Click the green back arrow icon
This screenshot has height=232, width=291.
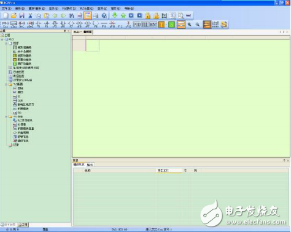click(x=55, y=15)
